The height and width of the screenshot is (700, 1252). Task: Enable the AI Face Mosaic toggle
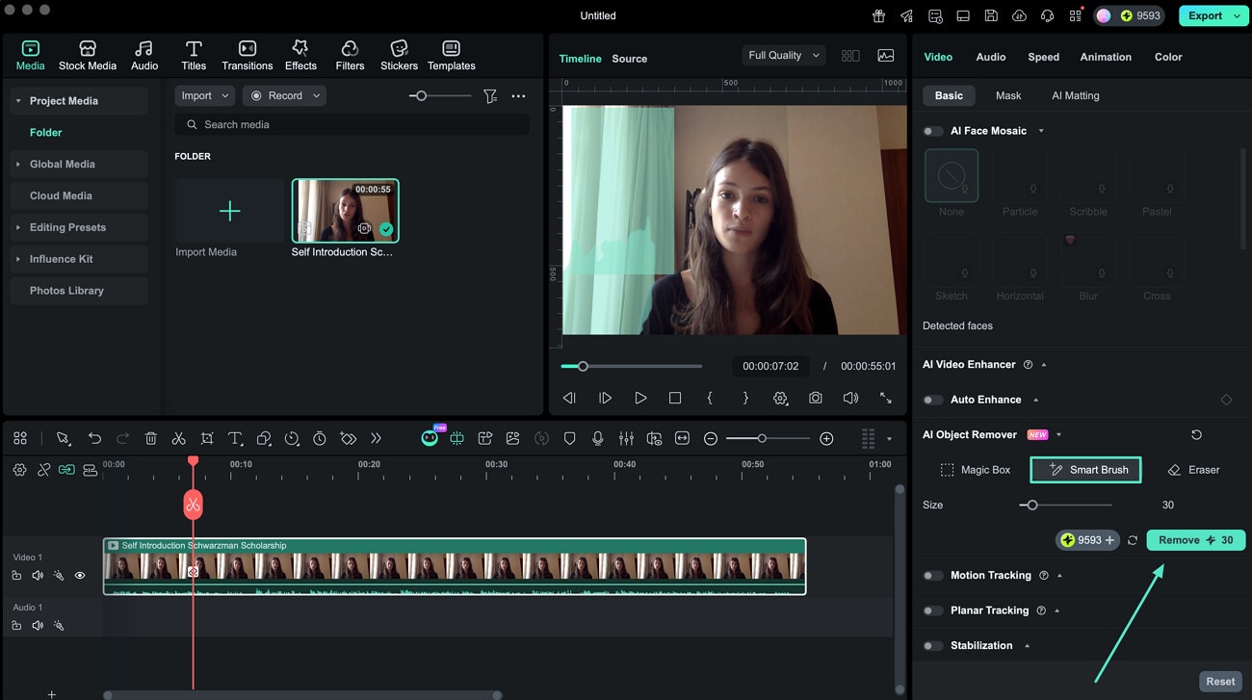932,131
